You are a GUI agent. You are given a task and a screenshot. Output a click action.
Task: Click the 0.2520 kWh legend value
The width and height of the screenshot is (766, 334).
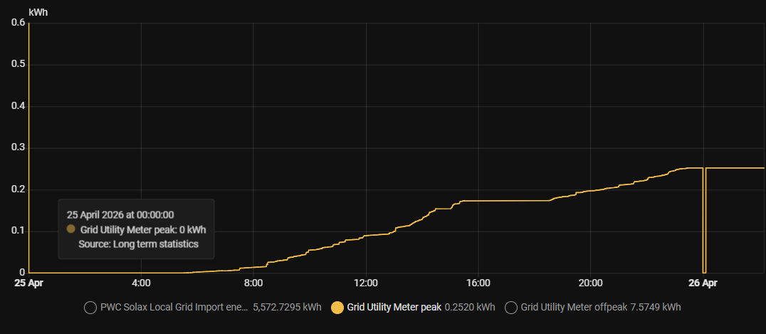tap(470, 308)
